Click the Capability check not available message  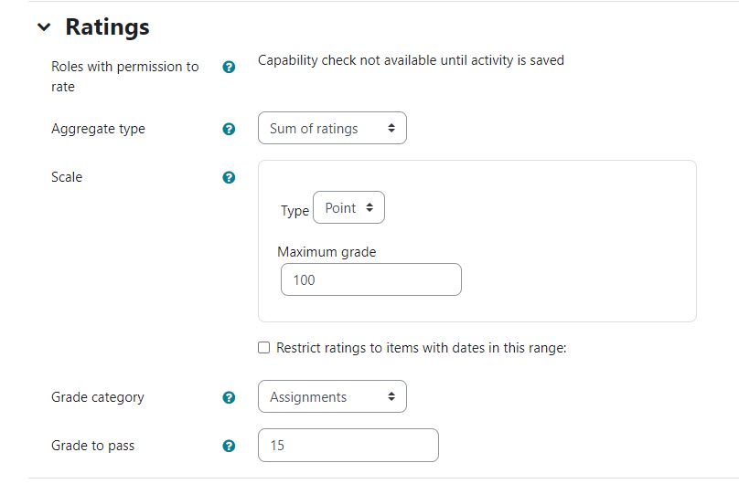(411, 60)
